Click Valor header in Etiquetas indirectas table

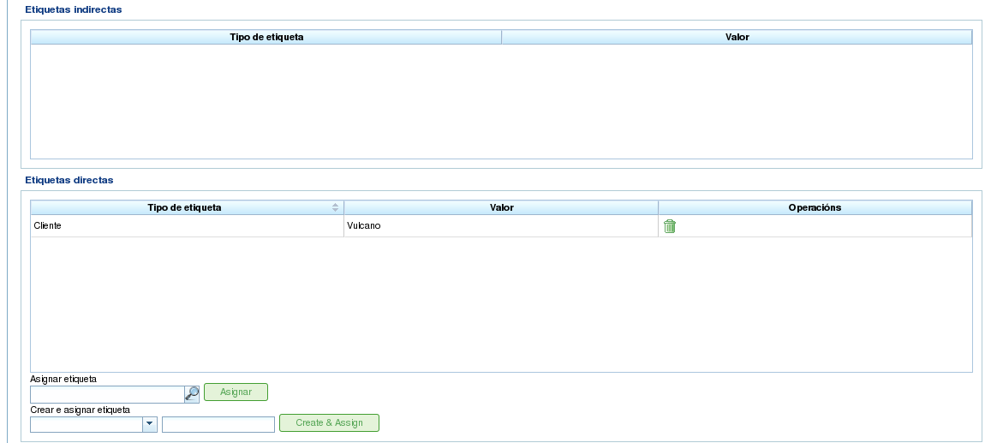(x=737, y=37)
